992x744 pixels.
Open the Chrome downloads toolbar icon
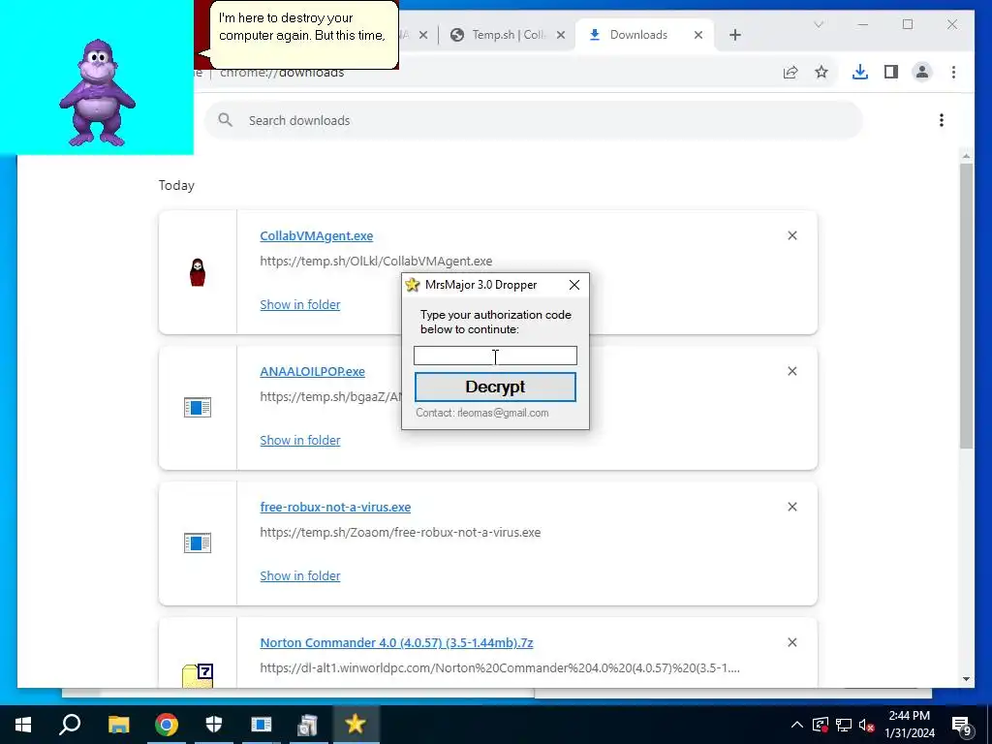click(860, 72)
